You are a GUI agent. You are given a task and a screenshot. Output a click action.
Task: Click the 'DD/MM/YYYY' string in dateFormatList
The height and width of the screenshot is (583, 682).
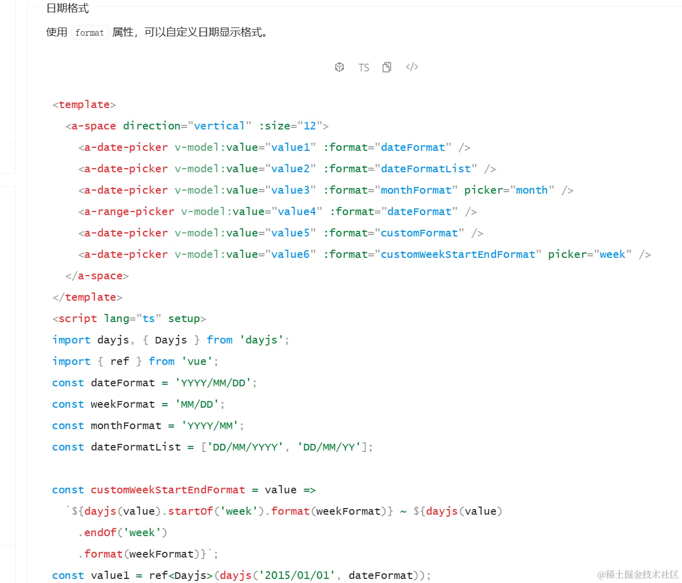(x=245, y=447)
